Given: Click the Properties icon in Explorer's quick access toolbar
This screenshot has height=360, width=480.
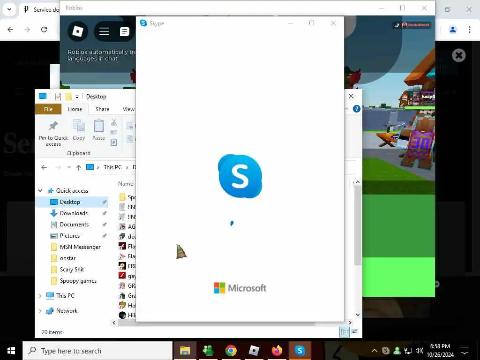Looking at the screenshot, I should click(58, 97).
